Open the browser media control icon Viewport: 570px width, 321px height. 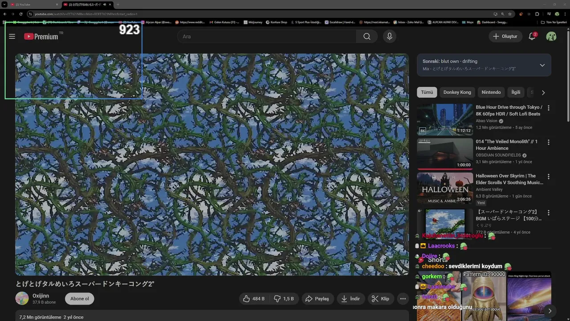click(549, 14)
